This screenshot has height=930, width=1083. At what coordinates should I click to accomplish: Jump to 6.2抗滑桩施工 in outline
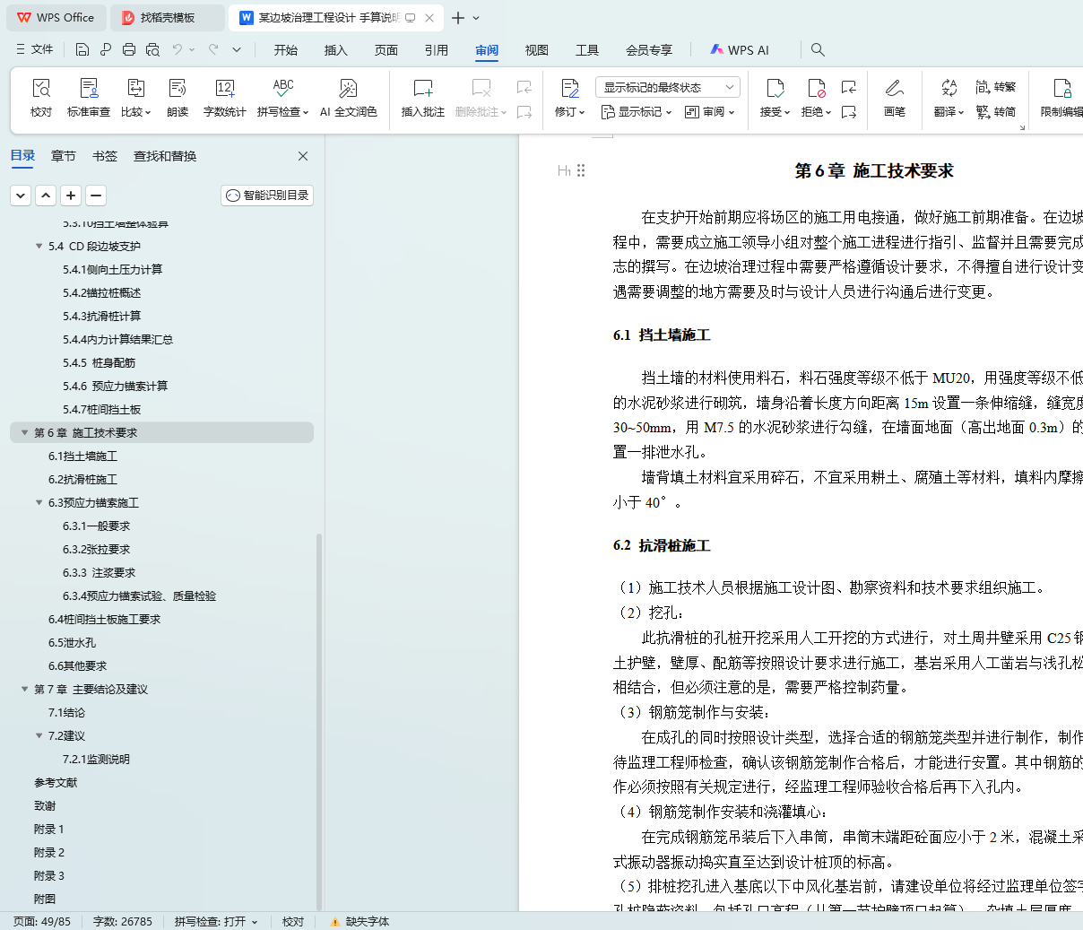pos(82,480)
